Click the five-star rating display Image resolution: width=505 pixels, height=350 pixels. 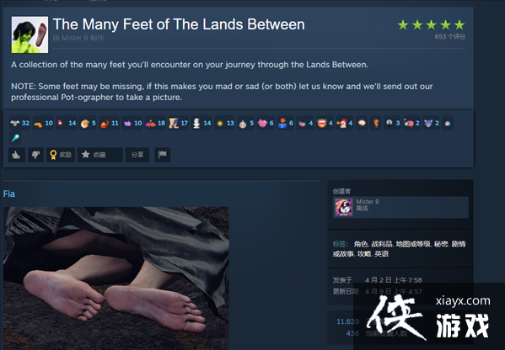pos(432,24)
